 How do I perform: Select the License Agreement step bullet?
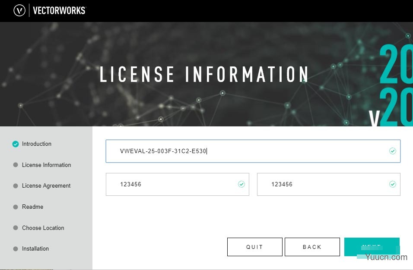(x=16, y=186)
